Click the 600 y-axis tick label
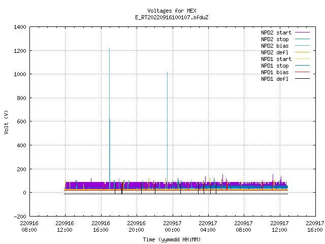 click(21, 121)
